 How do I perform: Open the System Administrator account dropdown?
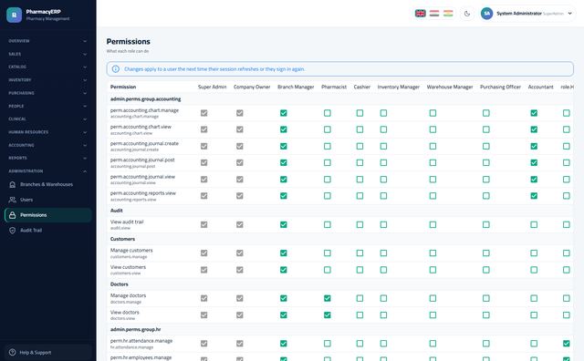point(527,14)
